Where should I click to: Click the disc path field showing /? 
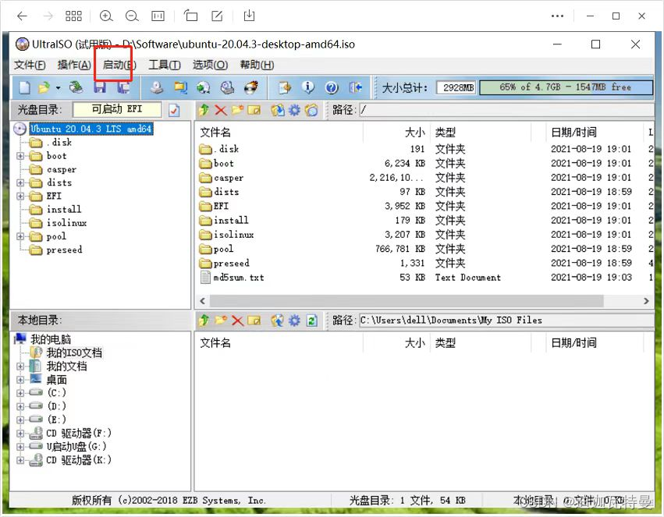(507, 111)
